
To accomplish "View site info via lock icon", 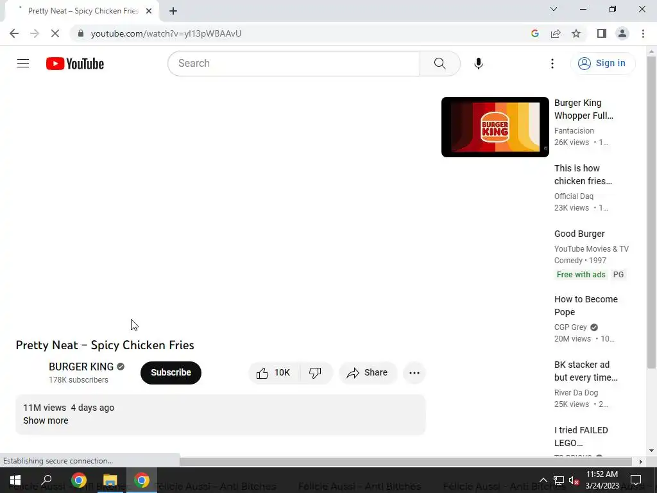I will (x=80, y=33).
